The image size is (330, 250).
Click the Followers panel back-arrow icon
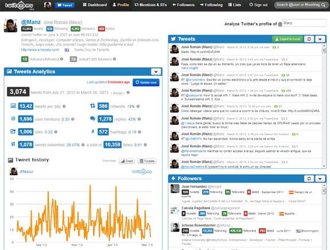[173, 179]
